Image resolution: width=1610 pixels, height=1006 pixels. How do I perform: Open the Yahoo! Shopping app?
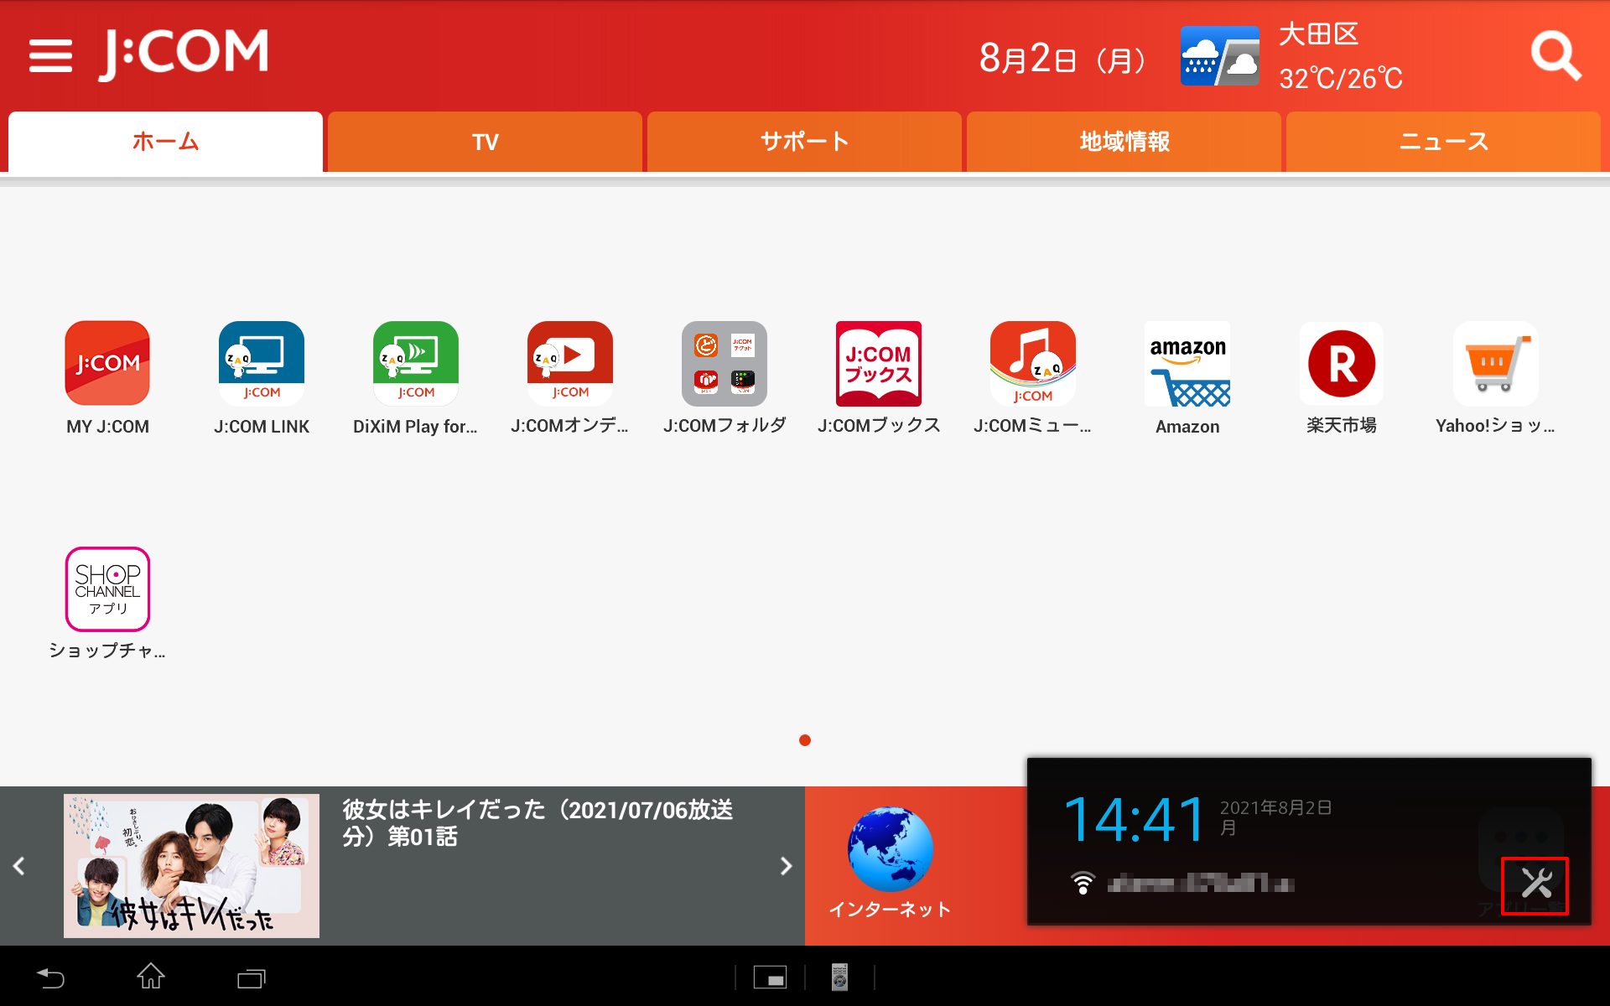pos(1496,363)
